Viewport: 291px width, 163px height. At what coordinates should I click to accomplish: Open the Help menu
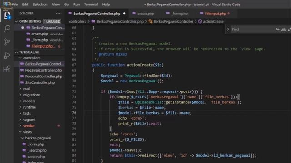click(x=106, y=5)
